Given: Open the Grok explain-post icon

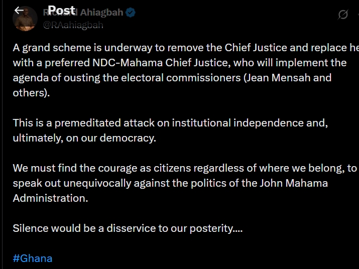Looking at the screenshot, I should 343,15.
